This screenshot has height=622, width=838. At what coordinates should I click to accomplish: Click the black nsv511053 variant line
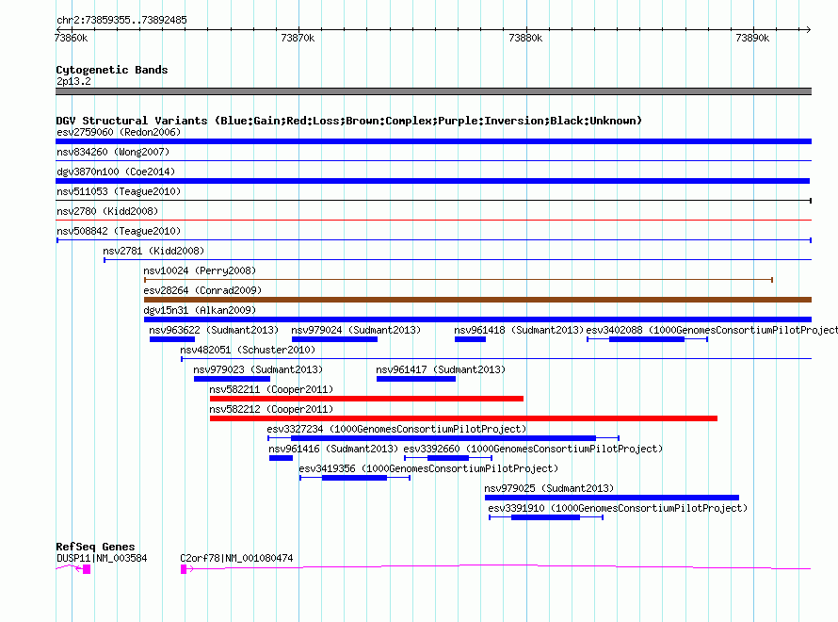[433, 201]
